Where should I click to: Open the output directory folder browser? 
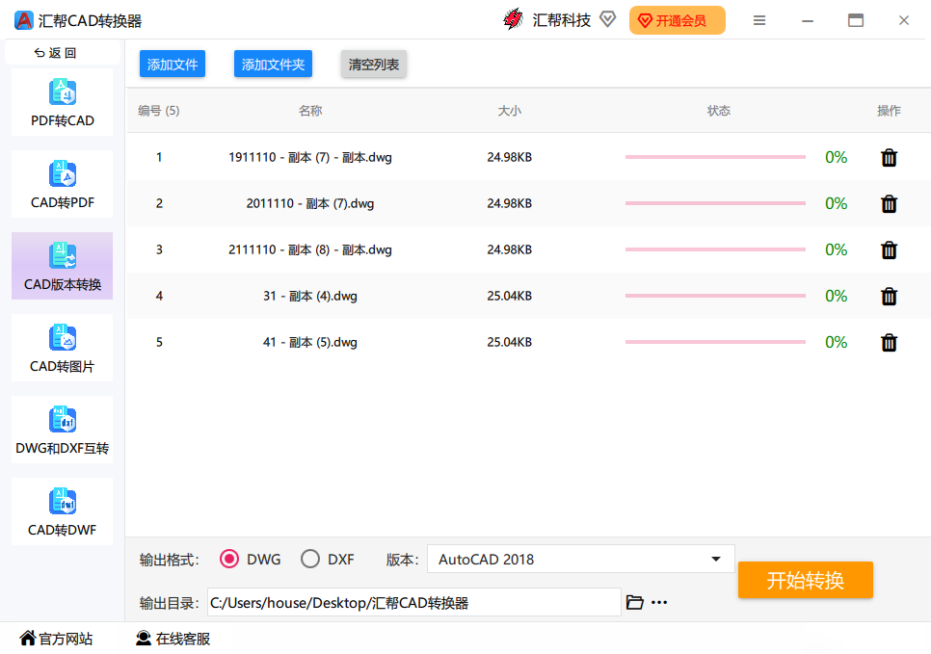[634, 601]
